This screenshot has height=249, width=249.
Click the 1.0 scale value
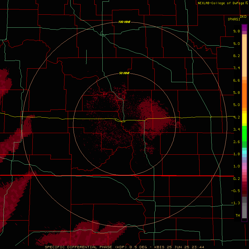(x=237, y=166)
